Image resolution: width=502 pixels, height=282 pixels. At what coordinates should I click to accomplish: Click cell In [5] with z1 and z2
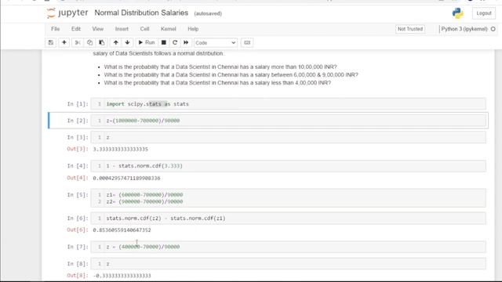pos(288,198)
